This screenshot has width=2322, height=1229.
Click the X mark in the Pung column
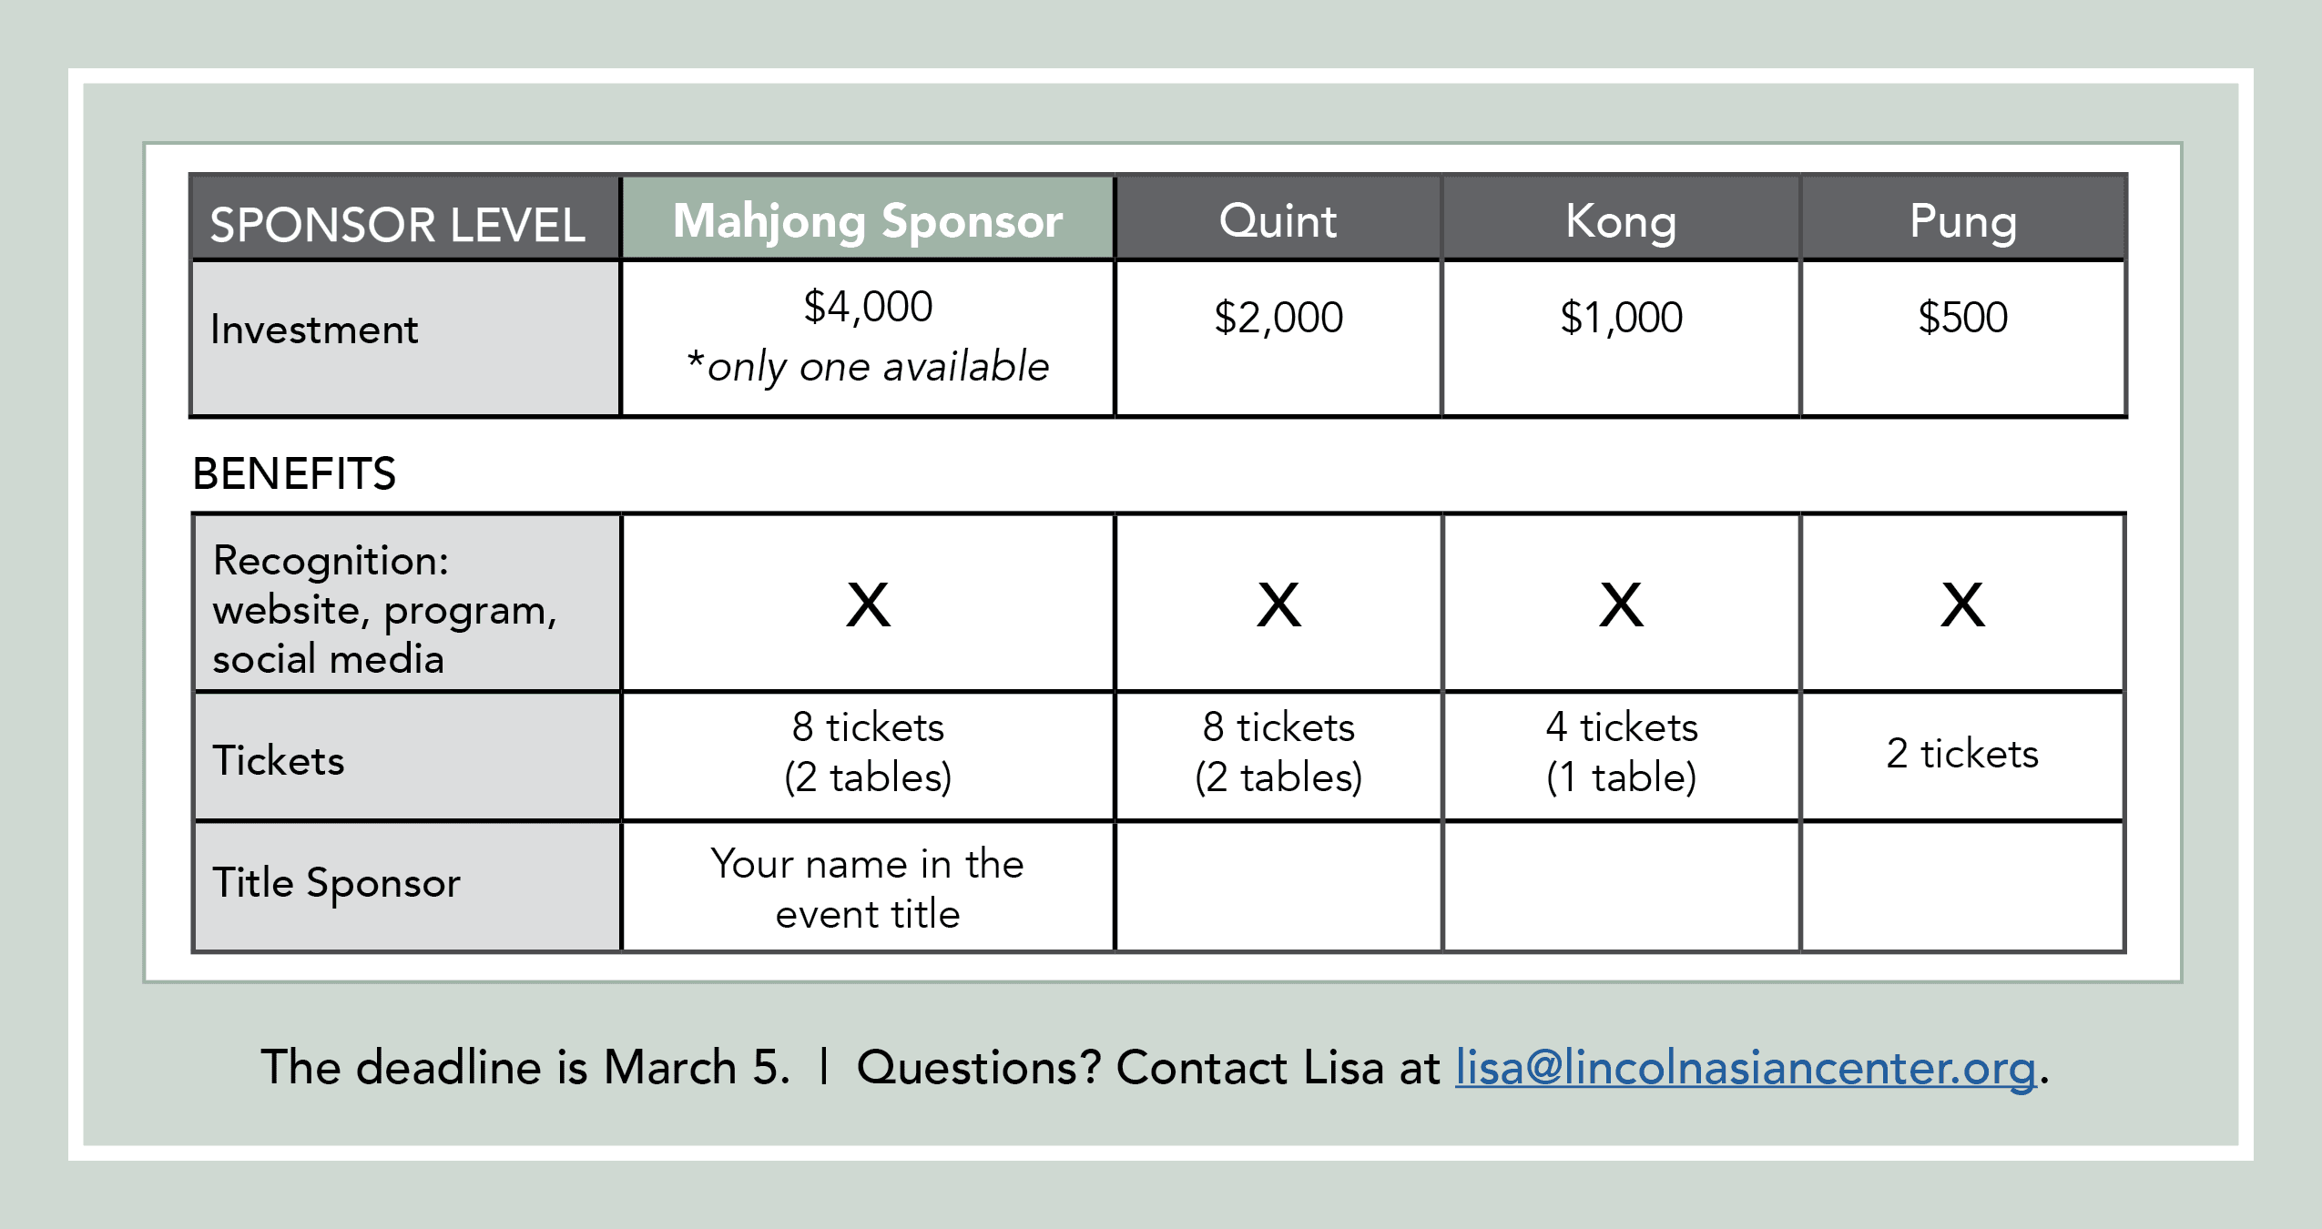tap(1962, 605)
